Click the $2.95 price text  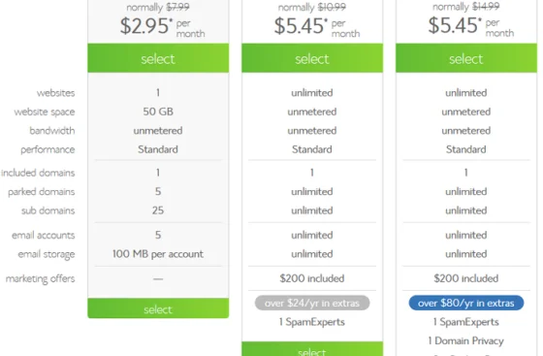coord(144,25)
